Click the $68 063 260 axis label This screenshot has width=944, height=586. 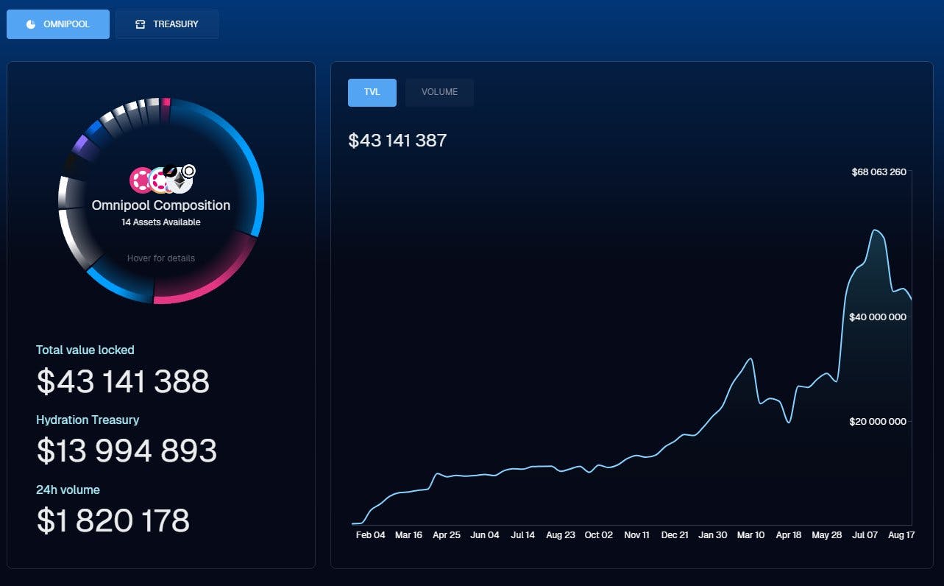tap(879, 172)
